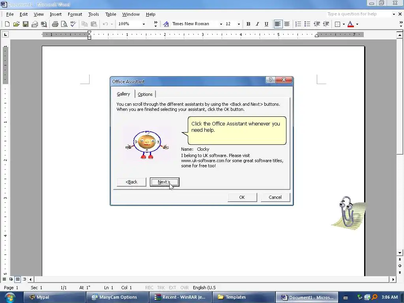Viewport: 404px width, 303px height.
Task: Open Print Preview from toolbar
Action: tap(64, 24)
